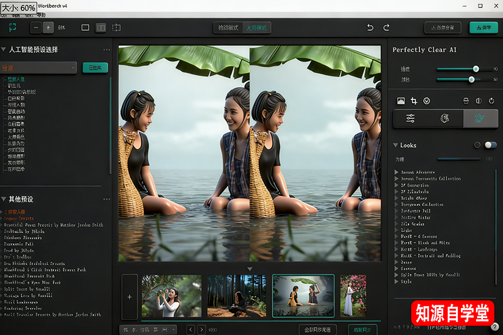Click the fit-to-screen icon in top-left
The width and height of the screenshot is (503, 335).
click(12, 28)
